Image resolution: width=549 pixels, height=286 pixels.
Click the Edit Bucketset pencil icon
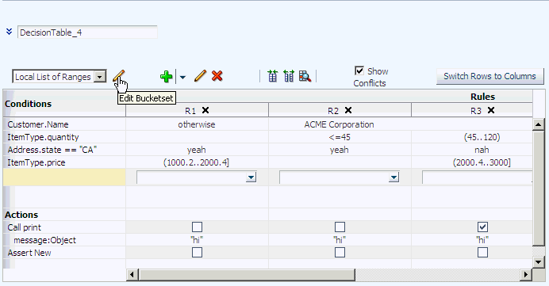pos(119,75)
